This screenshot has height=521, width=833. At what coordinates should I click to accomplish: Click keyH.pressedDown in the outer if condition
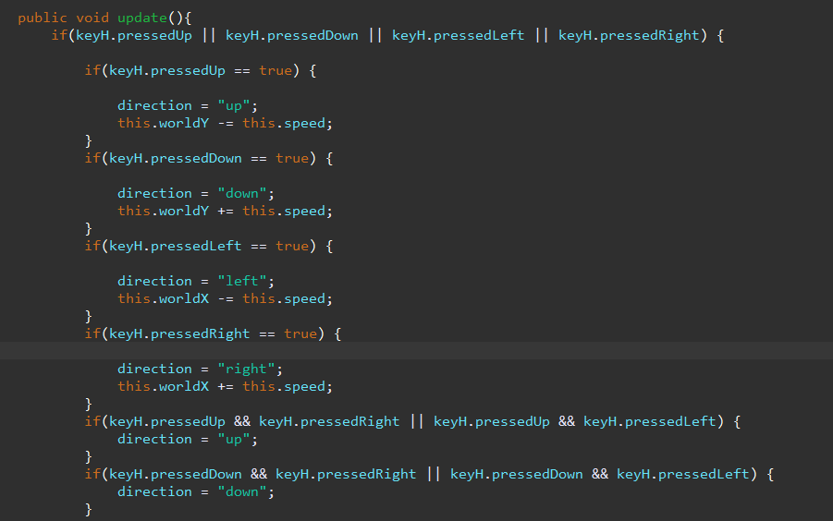(x=291, y=35)
